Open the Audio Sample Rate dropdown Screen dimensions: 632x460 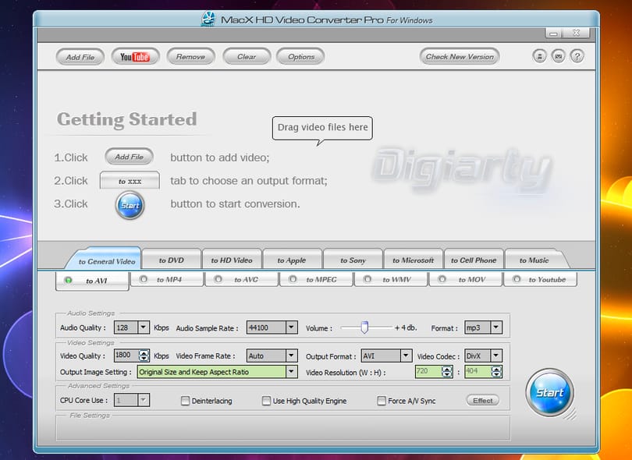[291, 327]
